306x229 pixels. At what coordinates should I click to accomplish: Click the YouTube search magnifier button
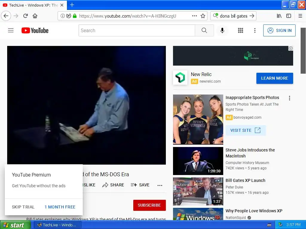coord(204,30)
